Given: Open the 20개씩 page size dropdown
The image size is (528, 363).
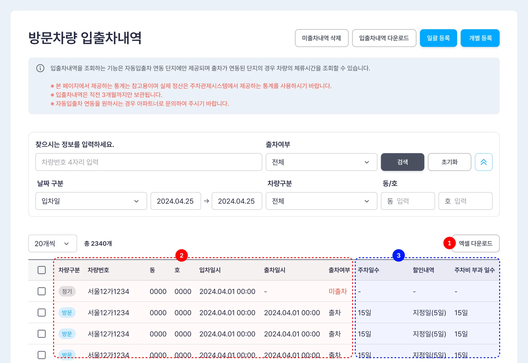Looking at the screenshot, I should (53, 243).
